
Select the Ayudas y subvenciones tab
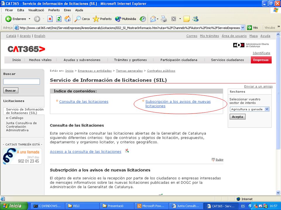pyautogui.click(x=82, y=60)
